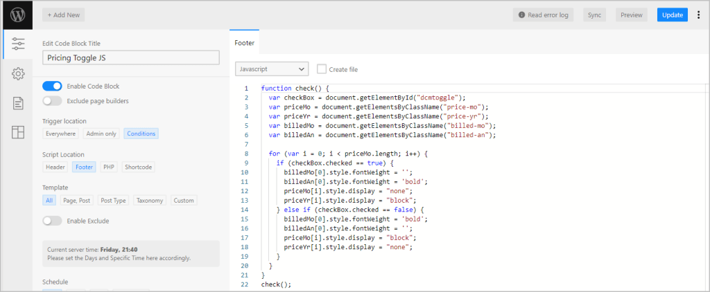The image size is (710, 292).
Task: Select Shortcode script location
Action: (x=138, y=167)
